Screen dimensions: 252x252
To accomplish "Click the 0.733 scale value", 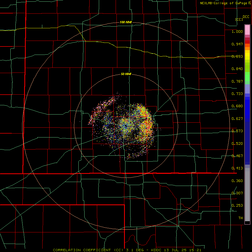I will (237, 94).
